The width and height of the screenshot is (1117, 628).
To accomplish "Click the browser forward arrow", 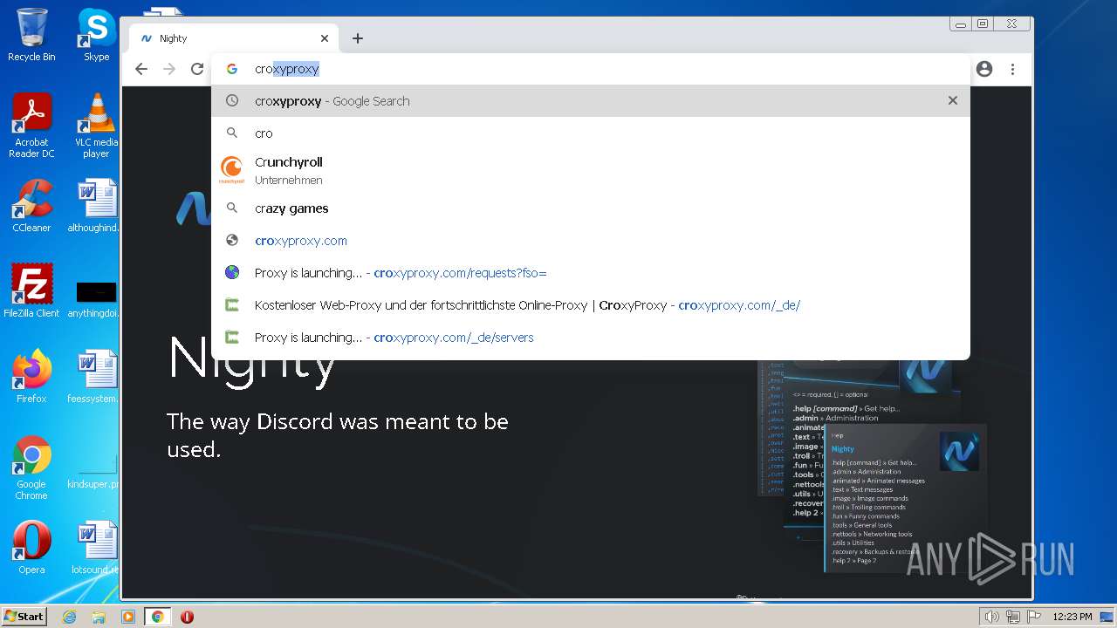I will 169,69.
